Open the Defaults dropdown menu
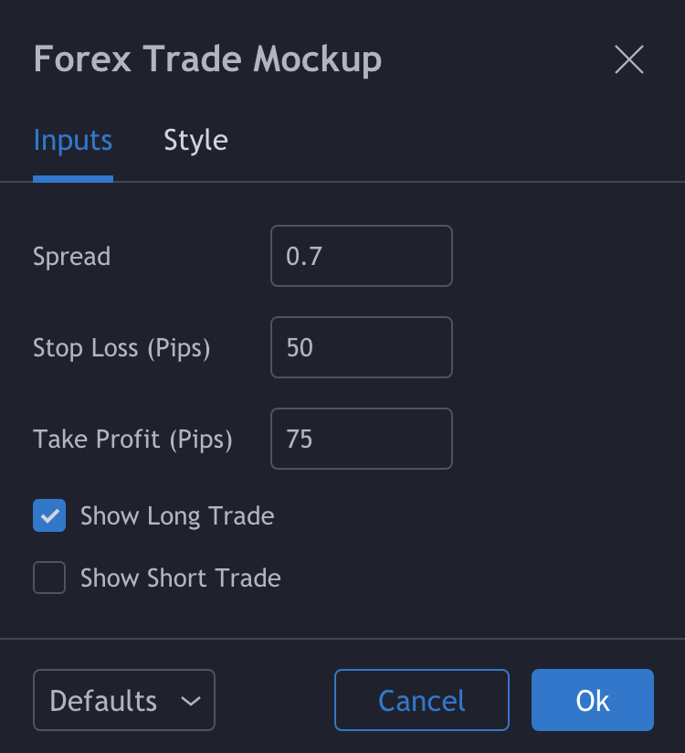Screen dimensions: 685x753 click(x=123, y=701)
